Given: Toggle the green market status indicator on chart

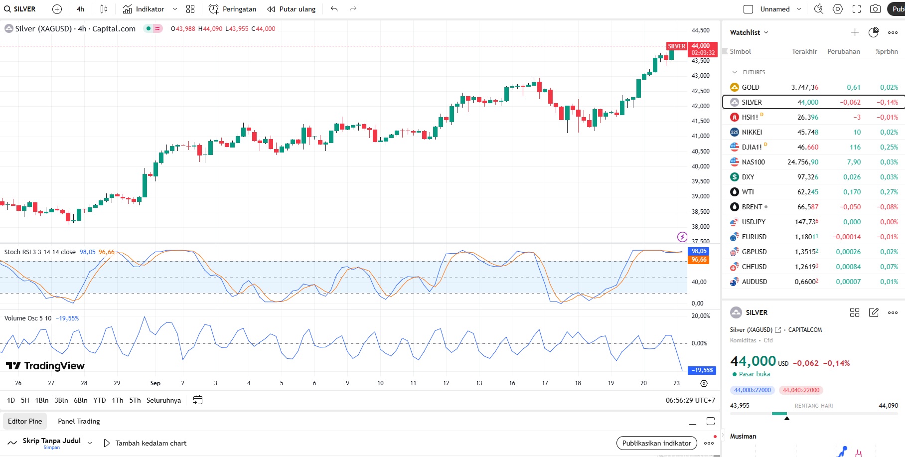Looking at the screenshot, I should click(x=149, y=29).
